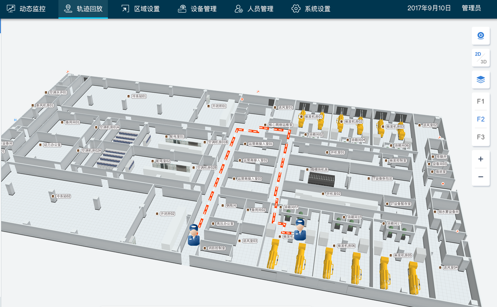Switch to floor F3
497x307 pixels.
coord(481,137)
